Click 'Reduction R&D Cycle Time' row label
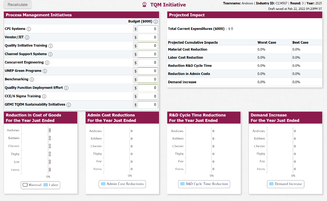The image size is (327, 201). (x=190, y=66)
